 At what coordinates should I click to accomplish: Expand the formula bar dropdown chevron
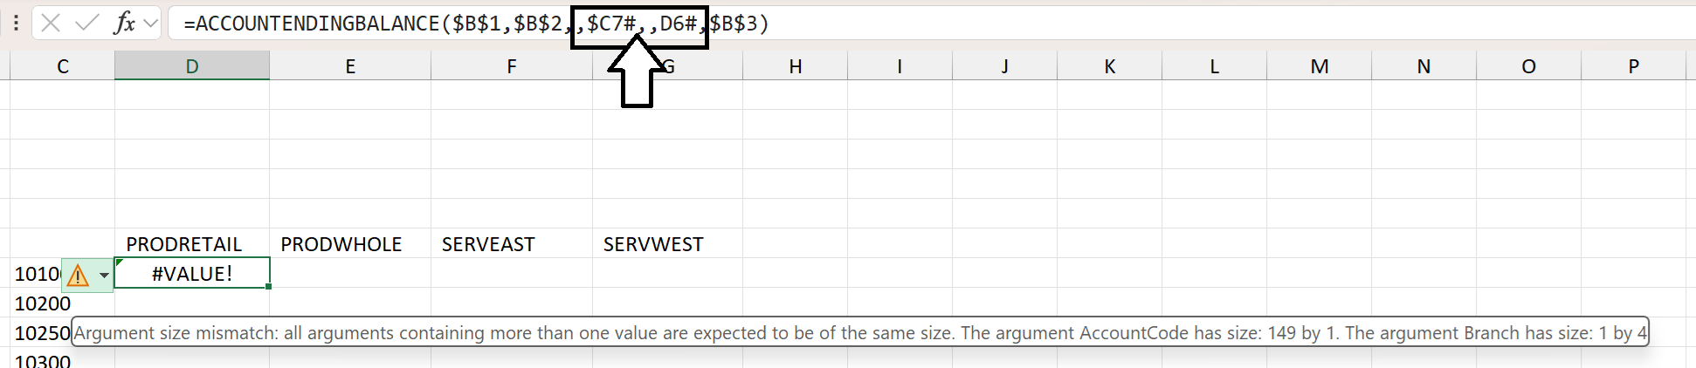coord(151,24)
